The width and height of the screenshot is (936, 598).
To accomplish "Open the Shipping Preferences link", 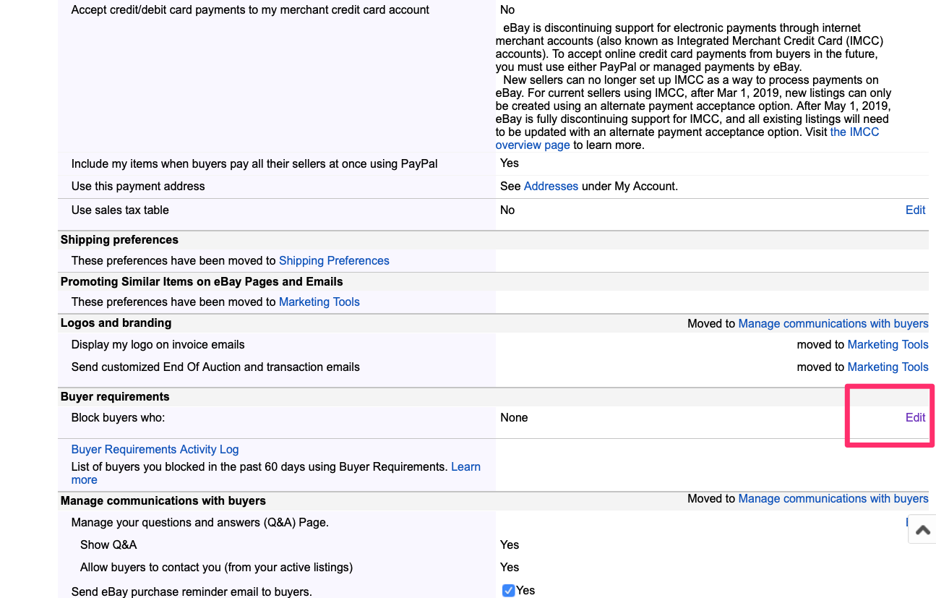I will click(x=334, y=260).
